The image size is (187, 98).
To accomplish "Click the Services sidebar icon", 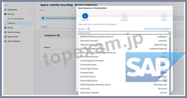I will pyautogui.click(x=5, y=14).
